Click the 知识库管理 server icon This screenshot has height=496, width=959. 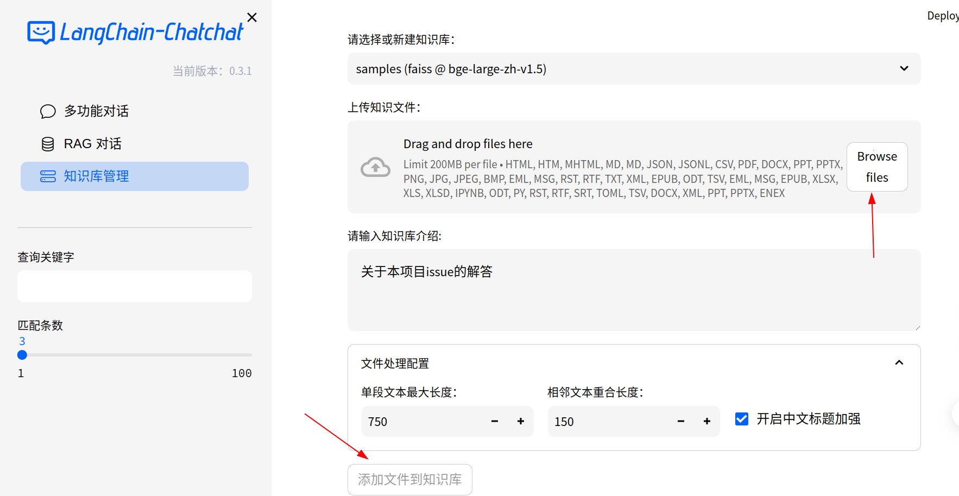tap(48, 176)
